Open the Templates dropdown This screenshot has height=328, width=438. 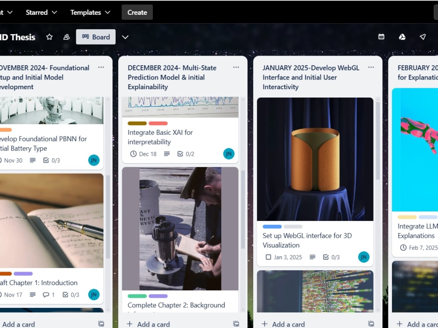pos(90,12)
